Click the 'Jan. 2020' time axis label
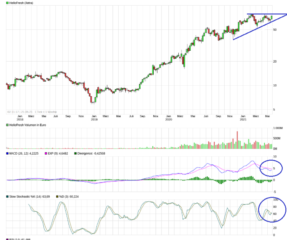The width and height of the screenshot is (287, 240). tap(168, 118)
